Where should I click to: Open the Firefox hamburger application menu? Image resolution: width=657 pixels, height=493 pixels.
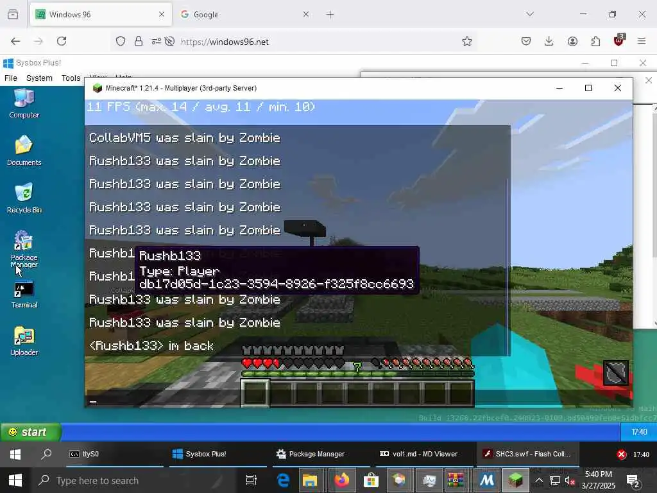[642, 41]
